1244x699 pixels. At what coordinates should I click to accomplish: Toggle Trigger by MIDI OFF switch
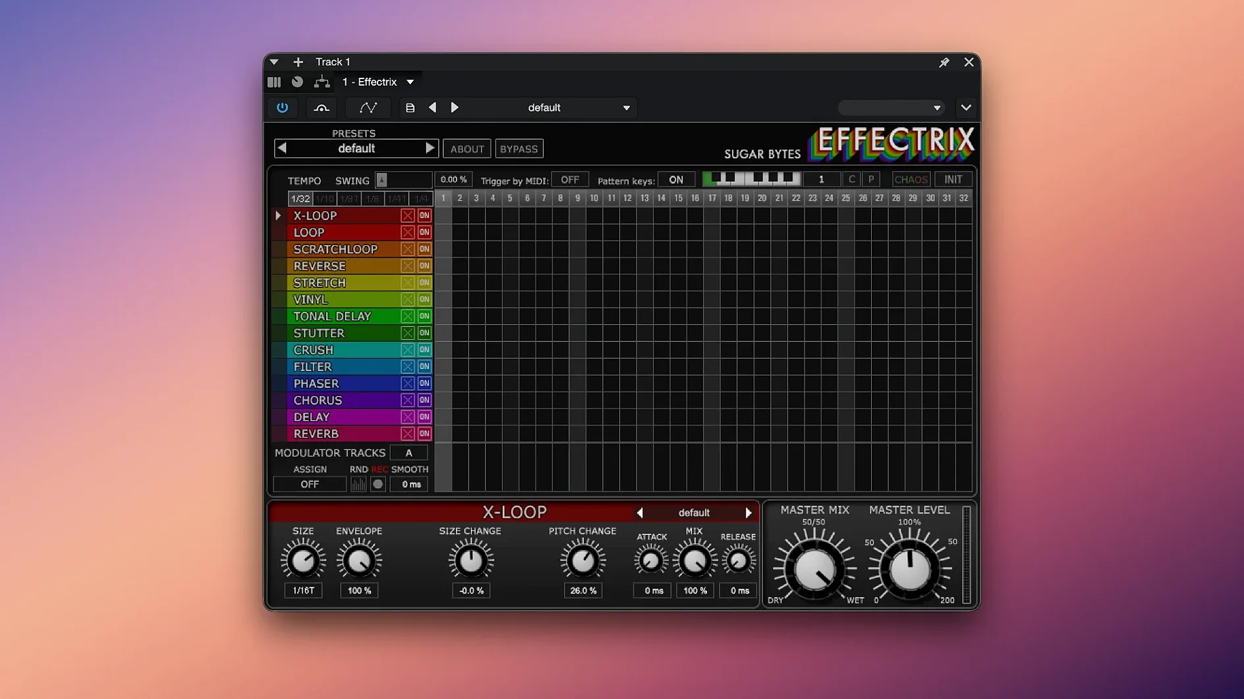tap(570, 179)
